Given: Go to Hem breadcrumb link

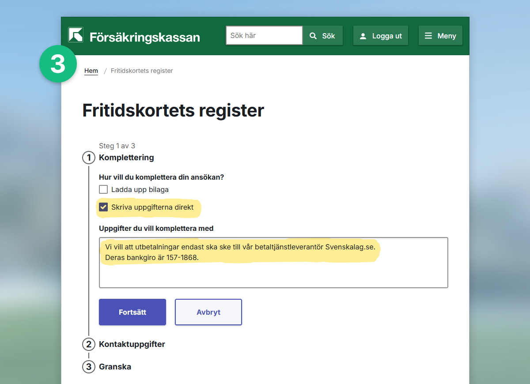Looking at the screenshot, I should tap(91, 71).
